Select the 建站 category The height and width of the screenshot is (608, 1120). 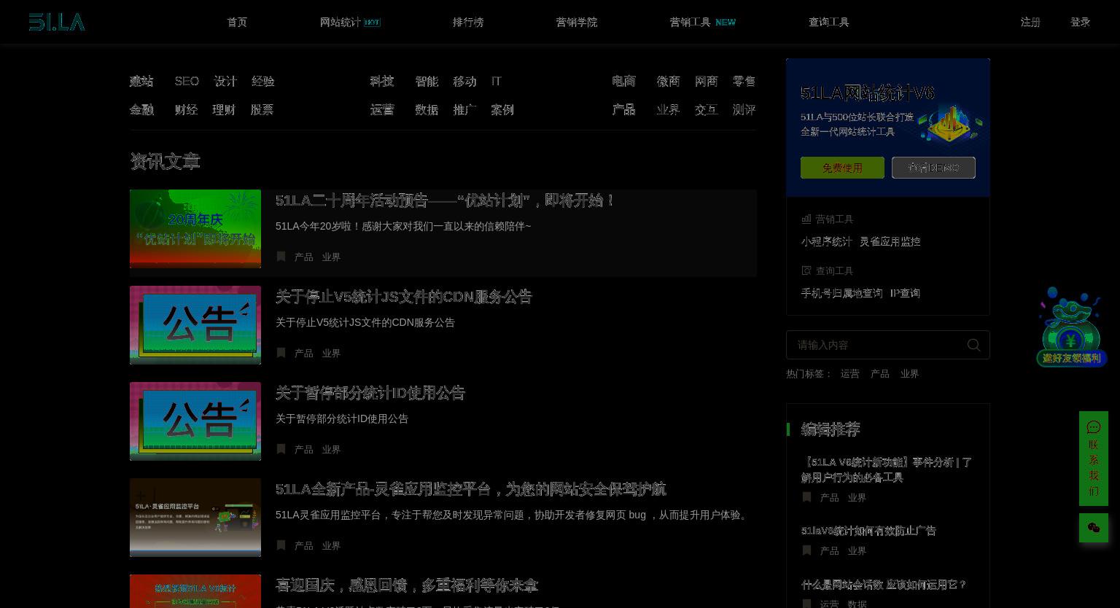141,81
